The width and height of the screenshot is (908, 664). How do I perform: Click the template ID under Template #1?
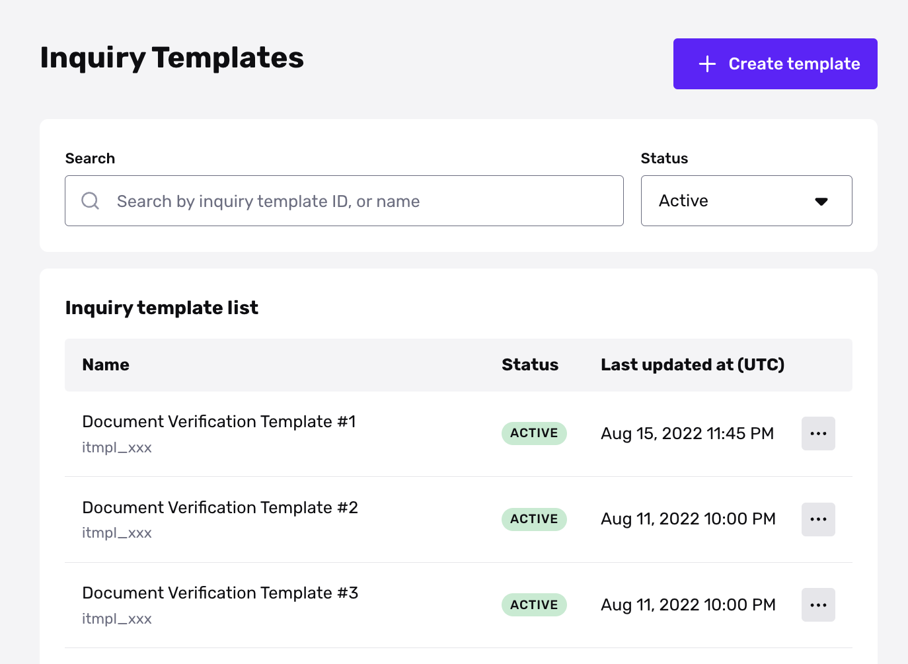tap(117, 447)
